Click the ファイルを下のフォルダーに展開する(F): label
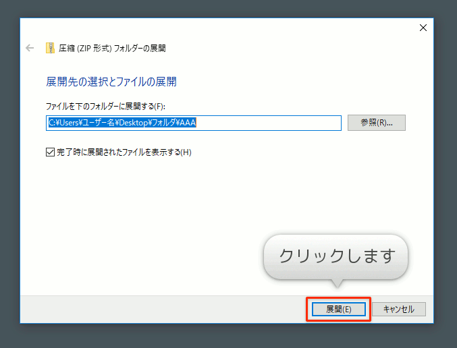Image resolution: width=457 pixels, height=348 pixels. [105, 107]
